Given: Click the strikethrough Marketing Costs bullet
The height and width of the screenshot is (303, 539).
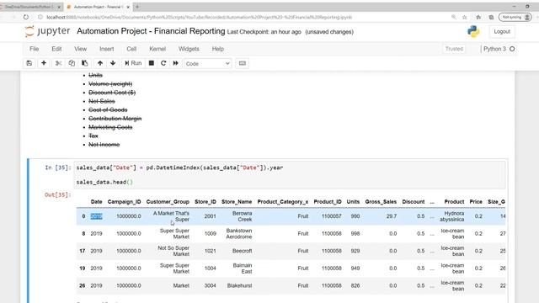Looking at the screenshot, I should click(110, 127).
